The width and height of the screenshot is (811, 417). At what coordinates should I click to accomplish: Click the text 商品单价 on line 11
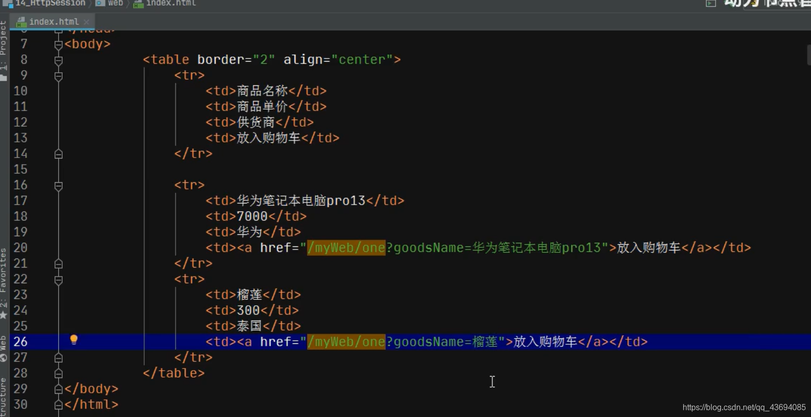263,107
